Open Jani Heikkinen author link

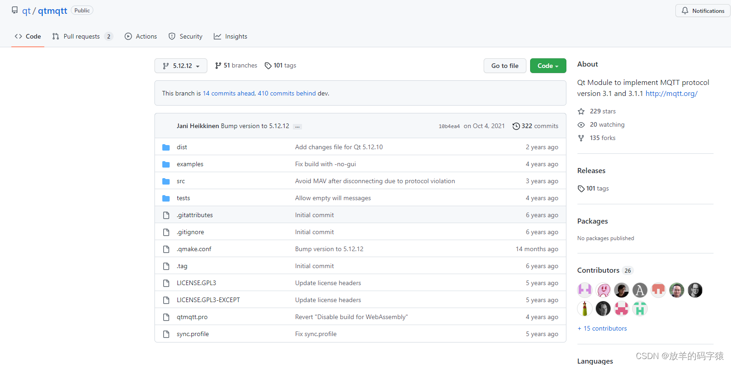tap(198, 126)
